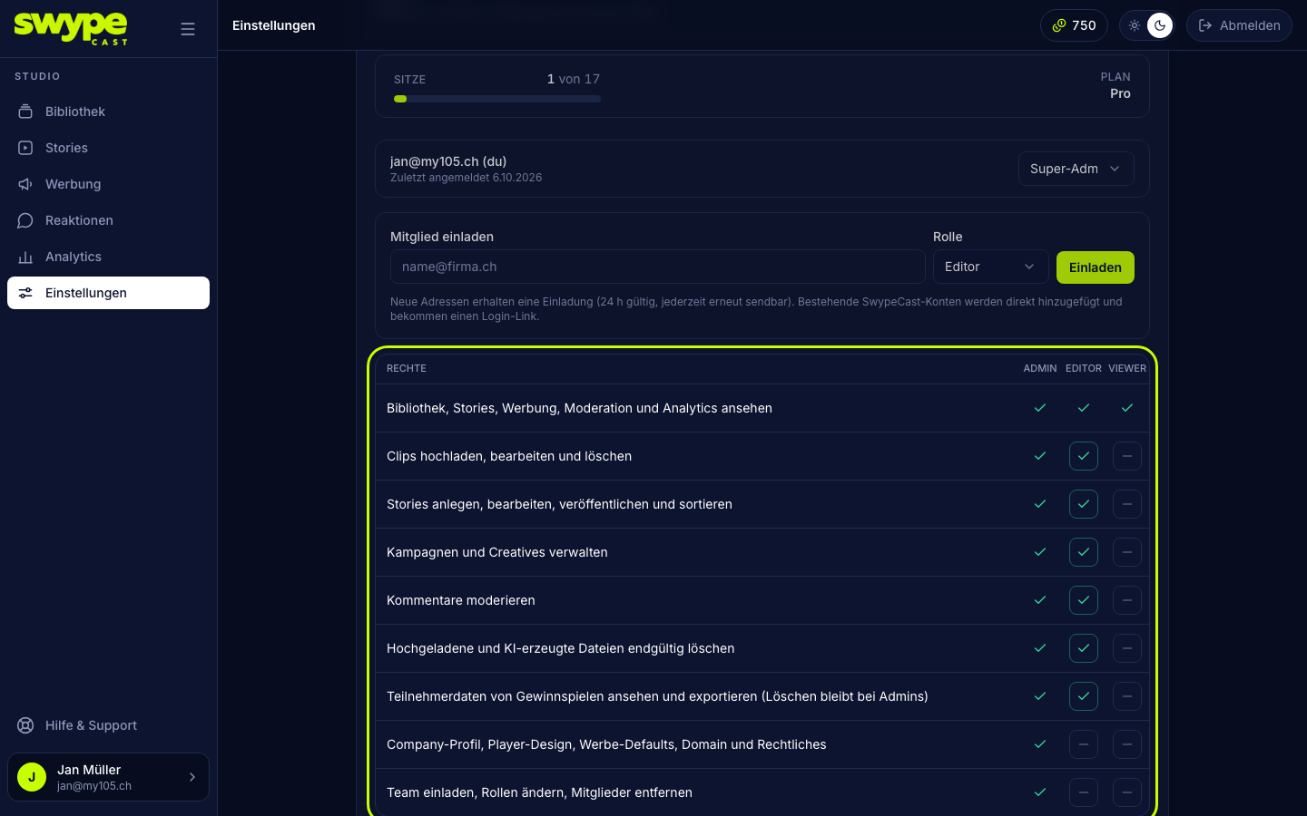Click the Werbung megaphone icon

tap(25, 184)
